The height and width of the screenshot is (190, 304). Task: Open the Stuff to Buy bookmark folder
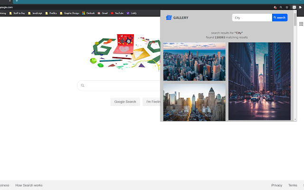[17, 13]
